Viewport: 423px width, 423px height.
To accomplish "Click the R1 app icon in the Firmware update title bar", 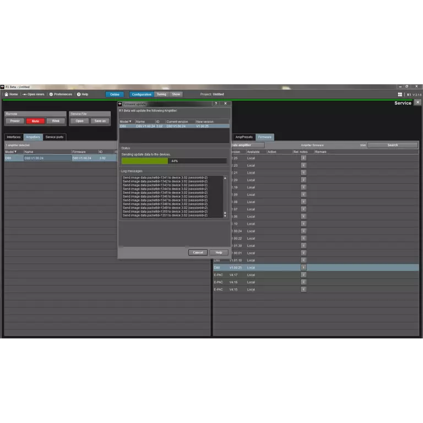I will tap(120, 104).
